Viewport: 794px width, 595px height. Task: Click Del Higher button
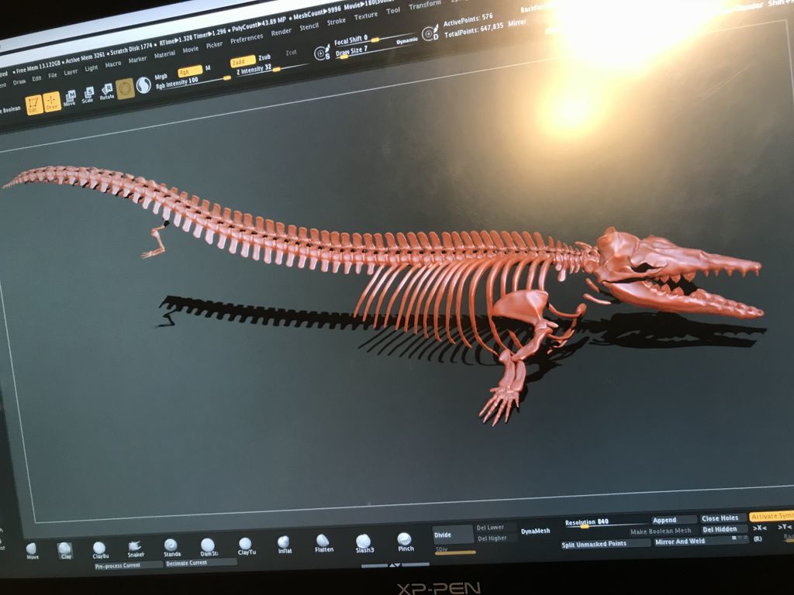[x=495, y=538]
